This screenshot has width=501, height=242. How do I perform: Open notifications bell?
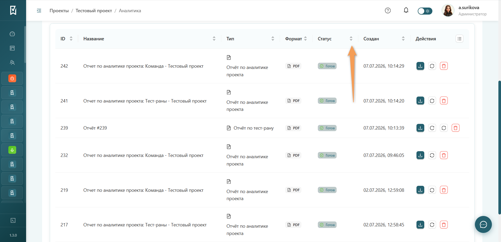coord(406,10)
